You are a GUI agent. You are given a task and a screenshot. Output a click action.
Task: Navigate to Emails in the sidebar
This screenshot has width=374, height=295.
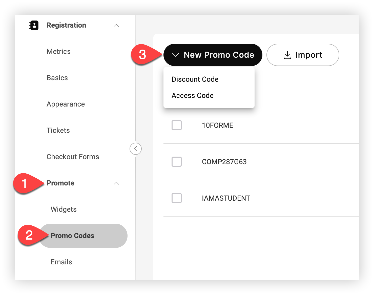pos(61,262)
